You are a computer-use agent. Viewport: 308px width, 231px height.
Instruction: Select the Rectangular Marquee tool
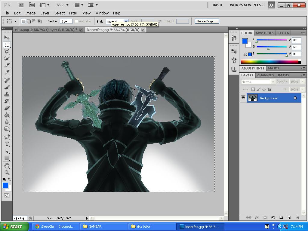pos(7,45)
